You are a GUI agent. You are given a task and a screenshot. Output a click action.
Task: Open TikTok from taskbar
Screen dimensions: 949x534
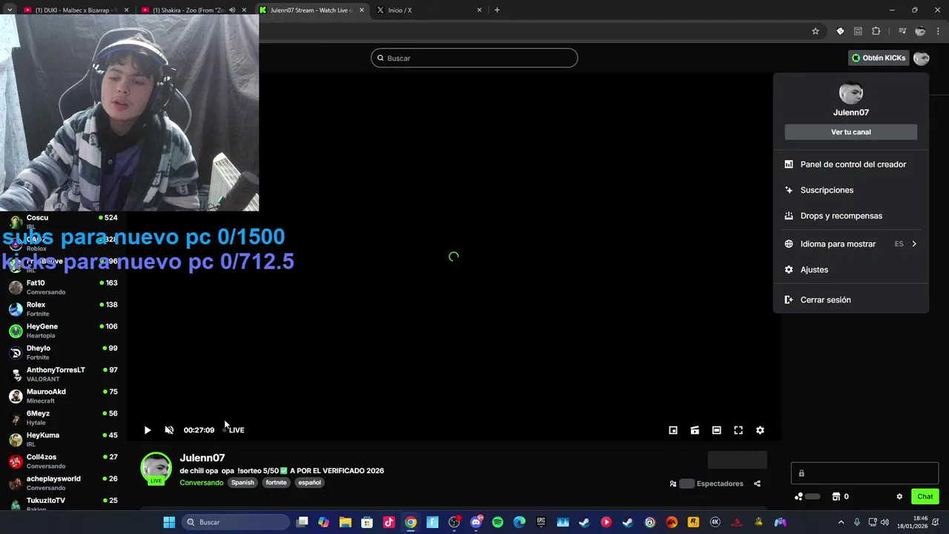coord(388,522)
